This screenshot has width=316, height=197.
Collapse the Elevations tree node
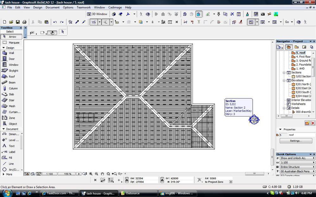284,81
